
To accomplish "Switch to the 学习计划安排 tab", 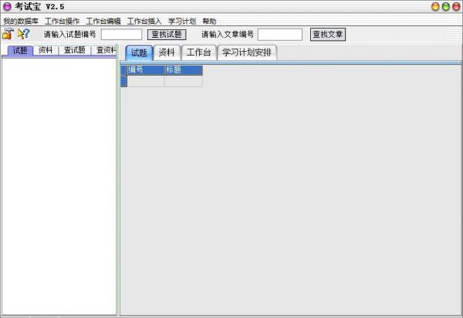I will pyautogui.click(x=247, y=52).
